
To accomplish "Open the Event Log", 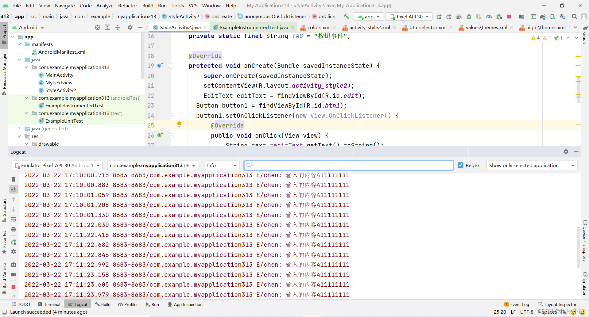I will click(x=517, y=304).
